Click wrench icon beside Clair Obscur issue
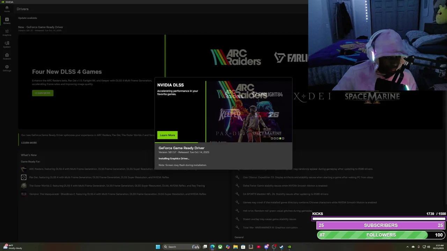447x251 pixels. 237,177
